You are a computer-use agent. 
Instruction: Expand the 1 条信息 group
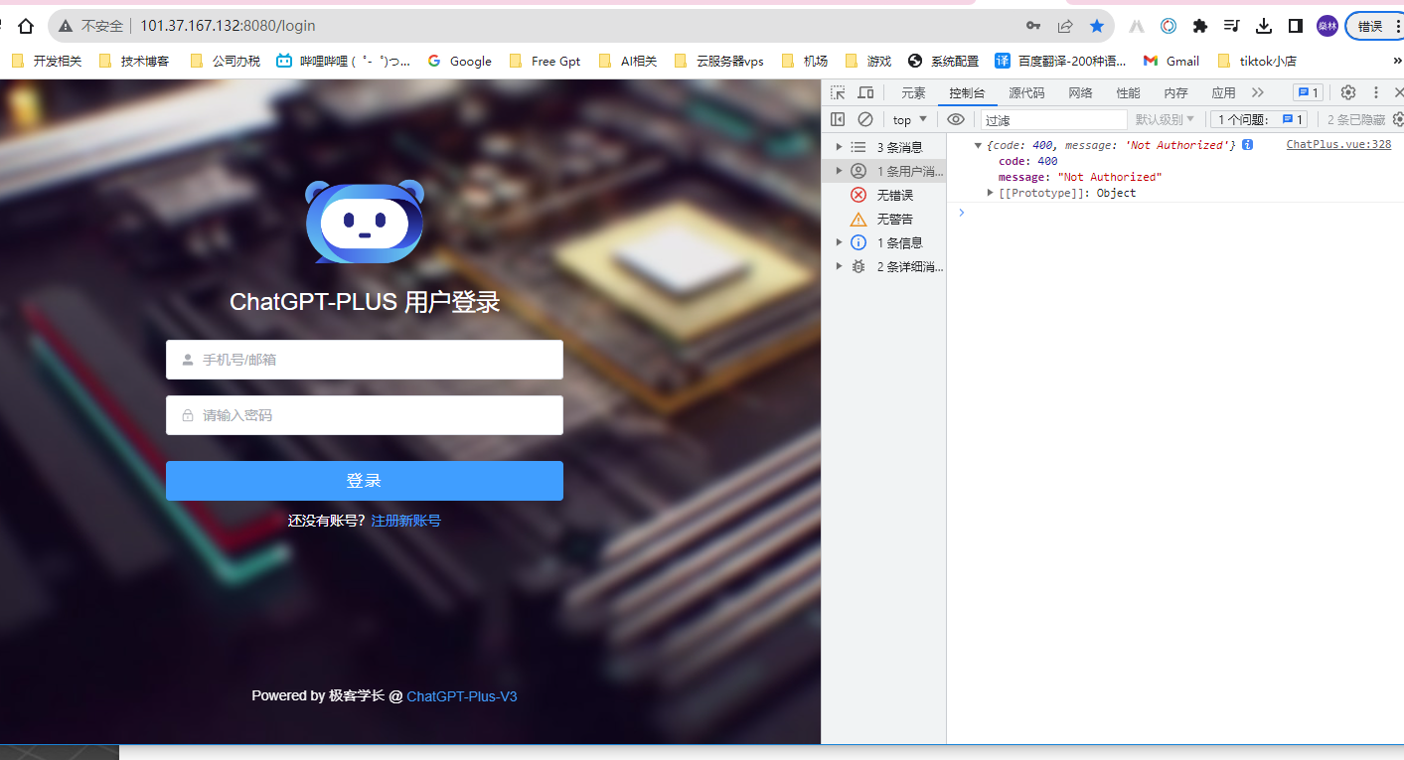pos(840,242)
